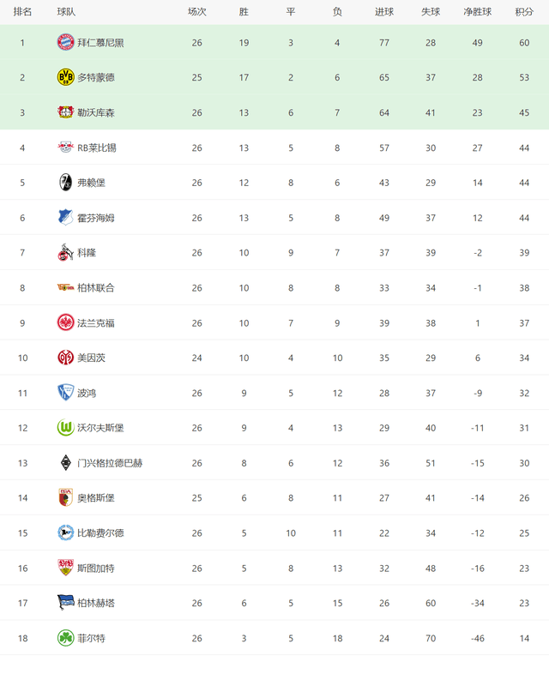
Task: Click the Greuther Fürth clover logo
Action: (x=65, y=638)
